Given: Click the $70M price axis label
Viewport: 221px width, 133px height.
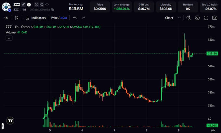Looking at the screenshot, I should click(x=211, y=27).
